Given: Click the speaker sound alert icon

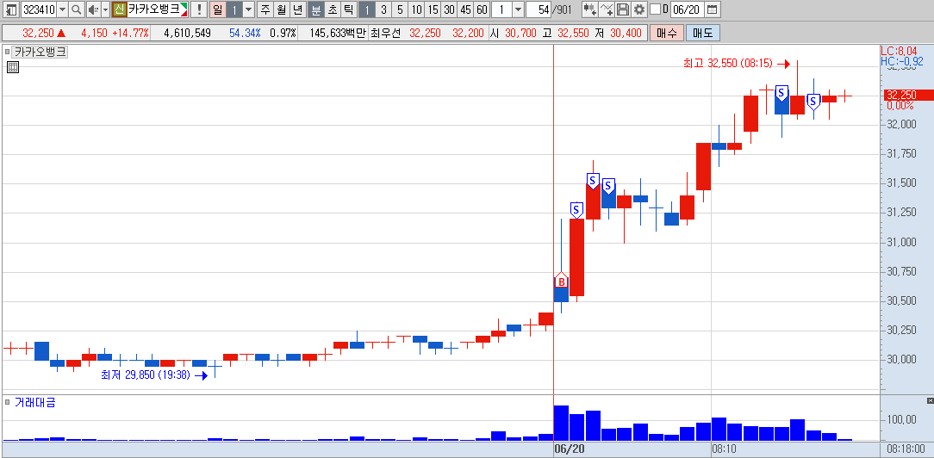Looking at the screenshot, I should click(94, 9).
